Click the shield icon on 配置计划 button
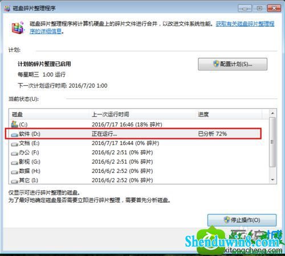The height and width of the screenshot is (256, 285). [216, 64]
